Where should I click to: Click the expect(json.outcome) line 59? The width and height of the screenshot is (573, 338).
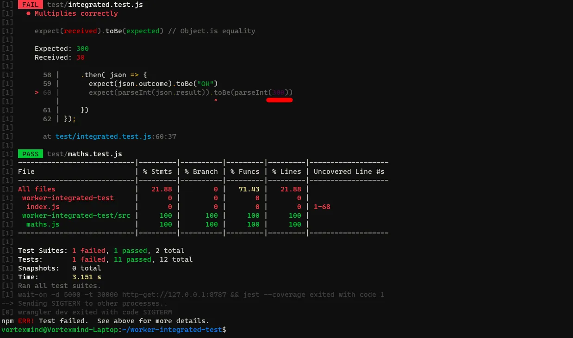coord(153,84)
